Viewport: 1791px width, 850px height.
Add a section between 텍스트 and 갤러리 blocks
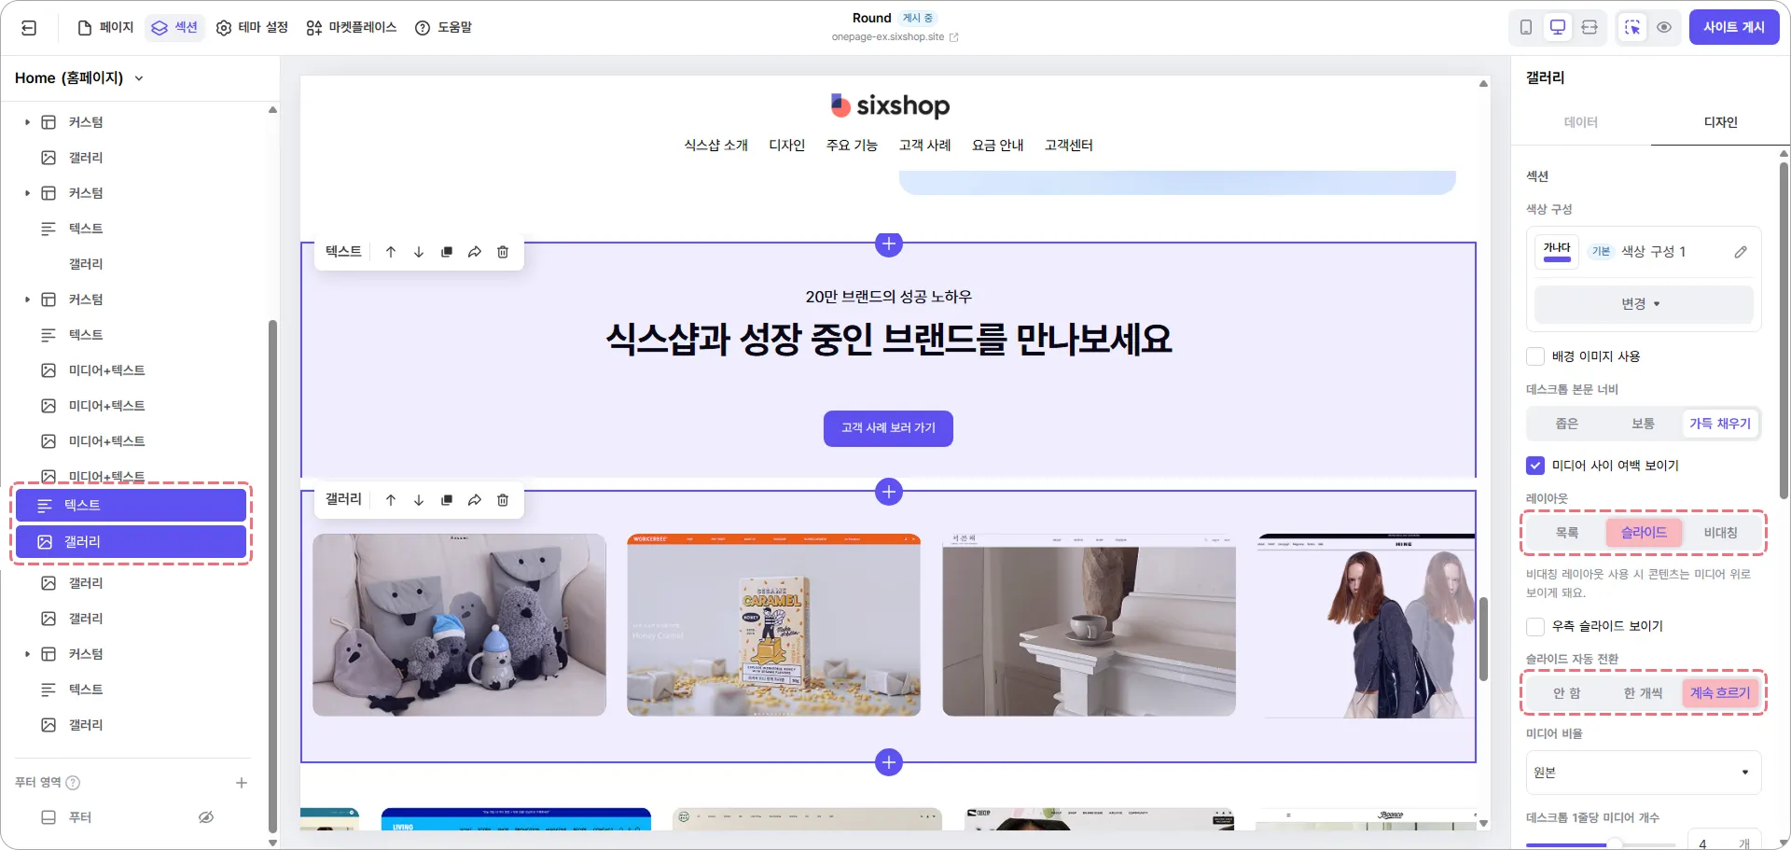tap(889, 492)
